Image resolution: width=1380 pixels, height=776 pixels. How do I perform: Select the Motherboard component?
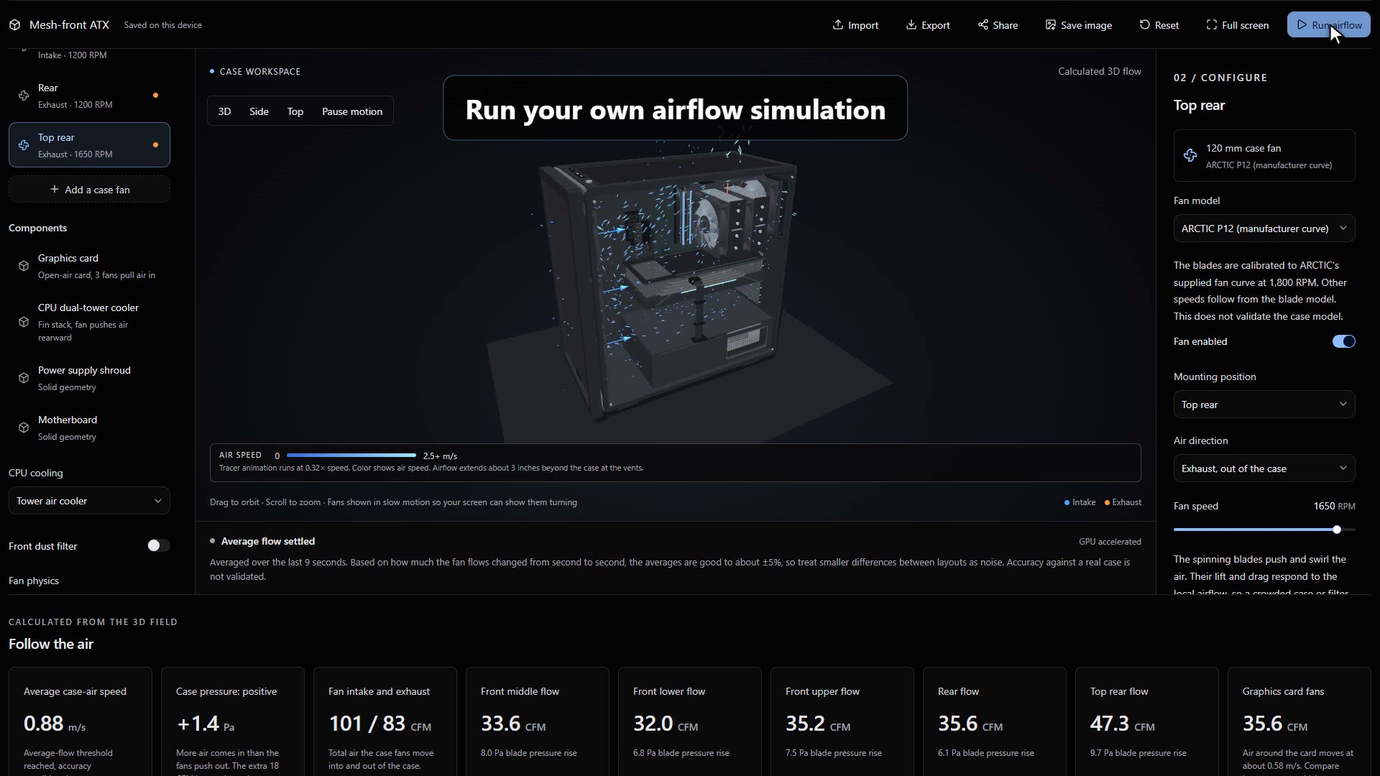point(89,428)
